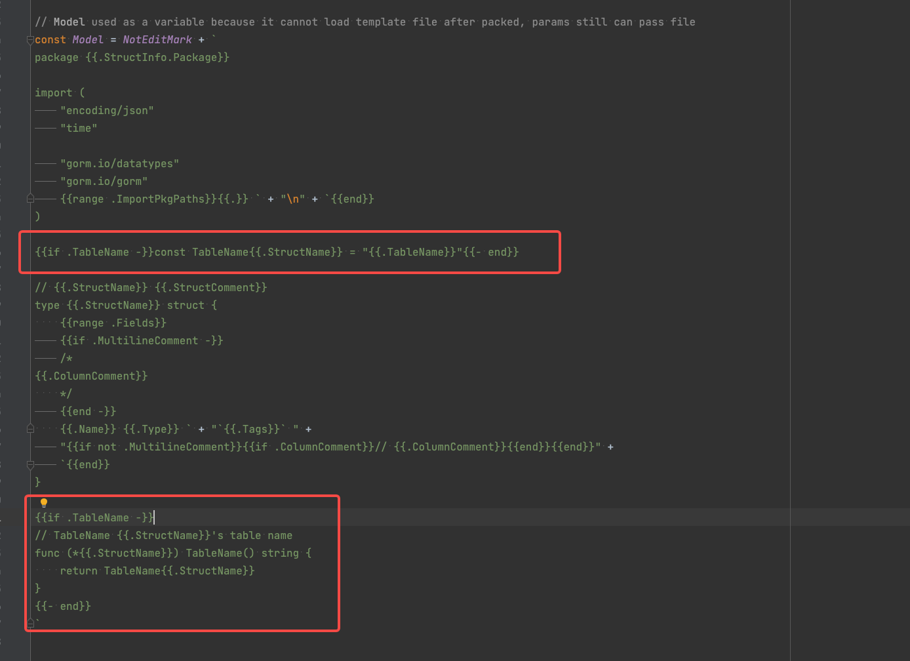Click return TableName{{.StructName}} statement
910x661 pixels.
point(157,571)
